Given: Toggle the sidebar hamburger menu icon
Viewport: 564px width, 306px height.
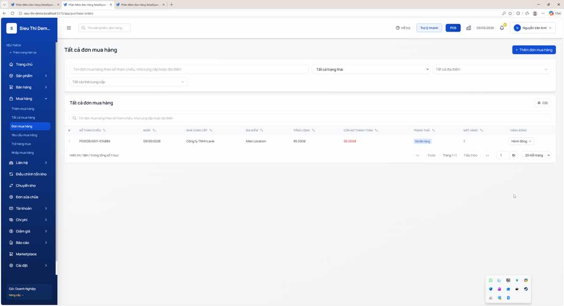Looking at the screenshot, I should point(69,28).
